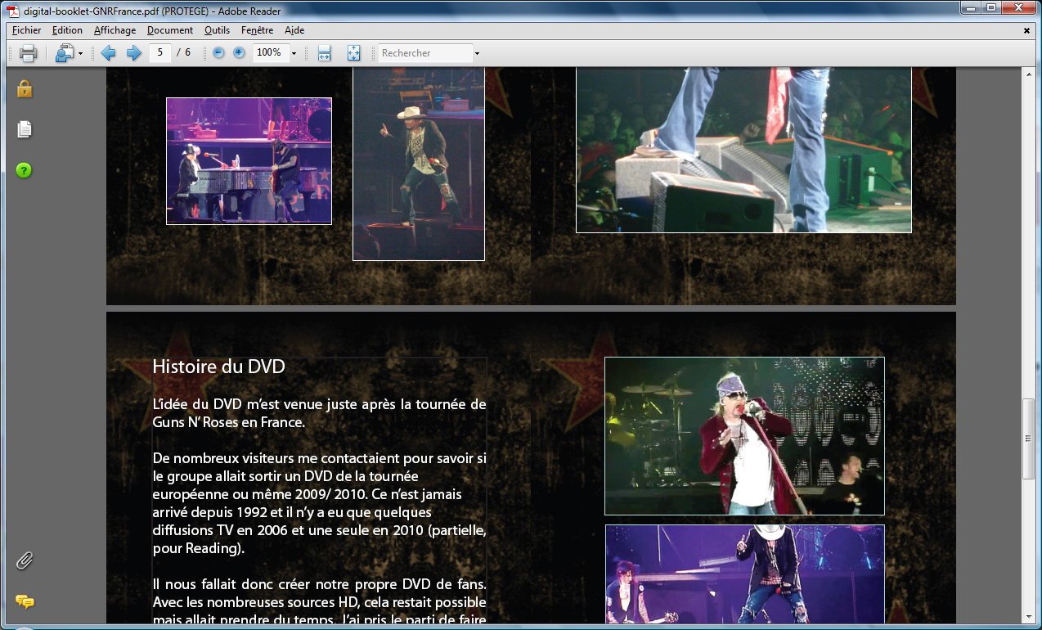This screenshot has height=630, width=1042.
Task: Click the piano stage photo thumbnail
Action: [x=249, y=161]
